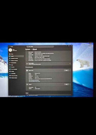Select System in the sidebar
Screen dimensions: 96x135
click(16, 56)
